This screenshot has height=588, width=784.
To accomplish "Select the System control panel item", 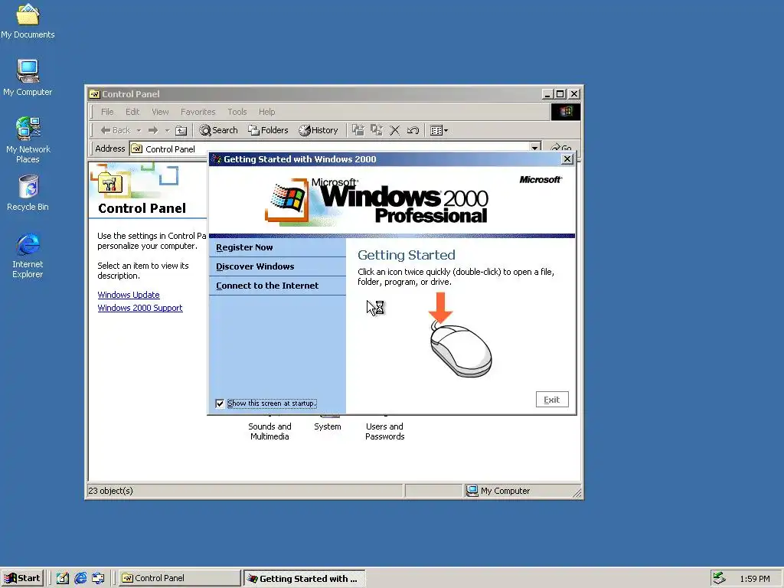I will [x=328, y=426].
